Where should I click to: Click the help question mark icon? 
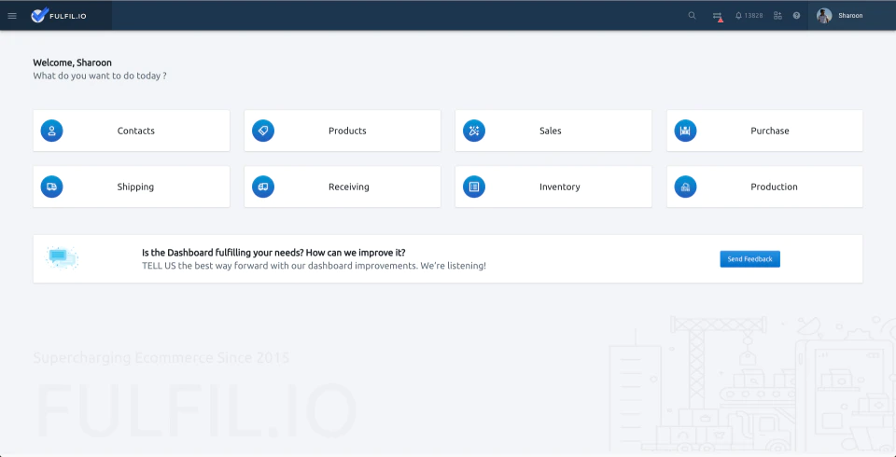pyautogui.click(x=796, y=16)
